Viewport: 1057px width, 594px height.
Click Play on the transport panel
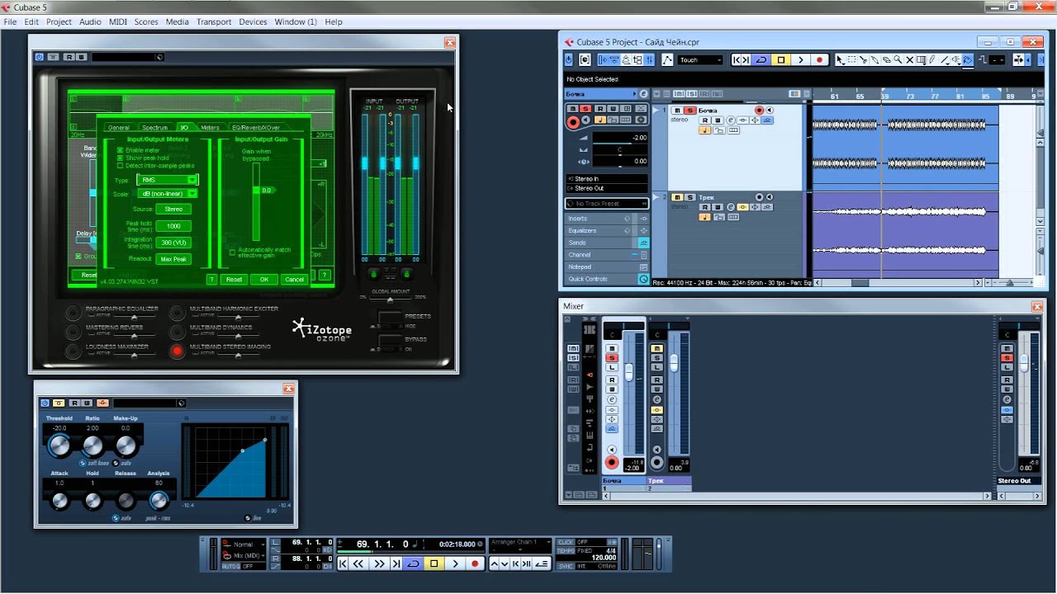coord(454,563)
